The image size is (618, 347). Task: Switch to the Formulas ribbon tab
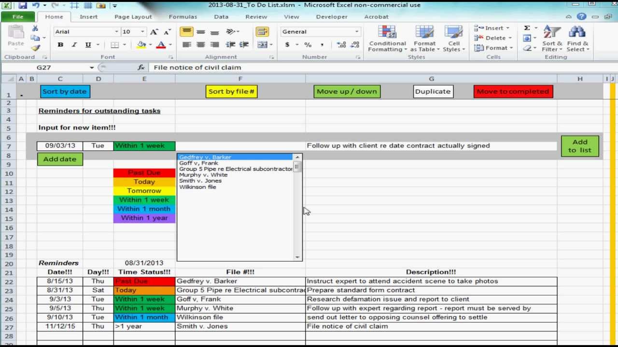pos(183,16)
